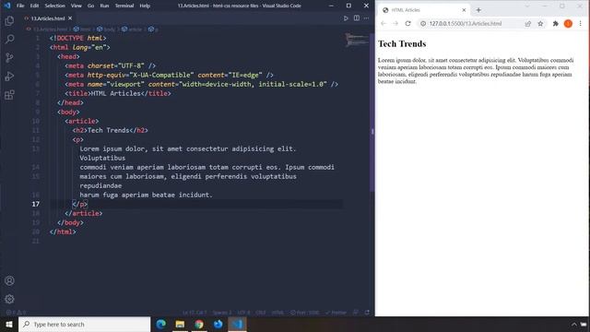Click the CRLF line ending status item

click(261, 313)
